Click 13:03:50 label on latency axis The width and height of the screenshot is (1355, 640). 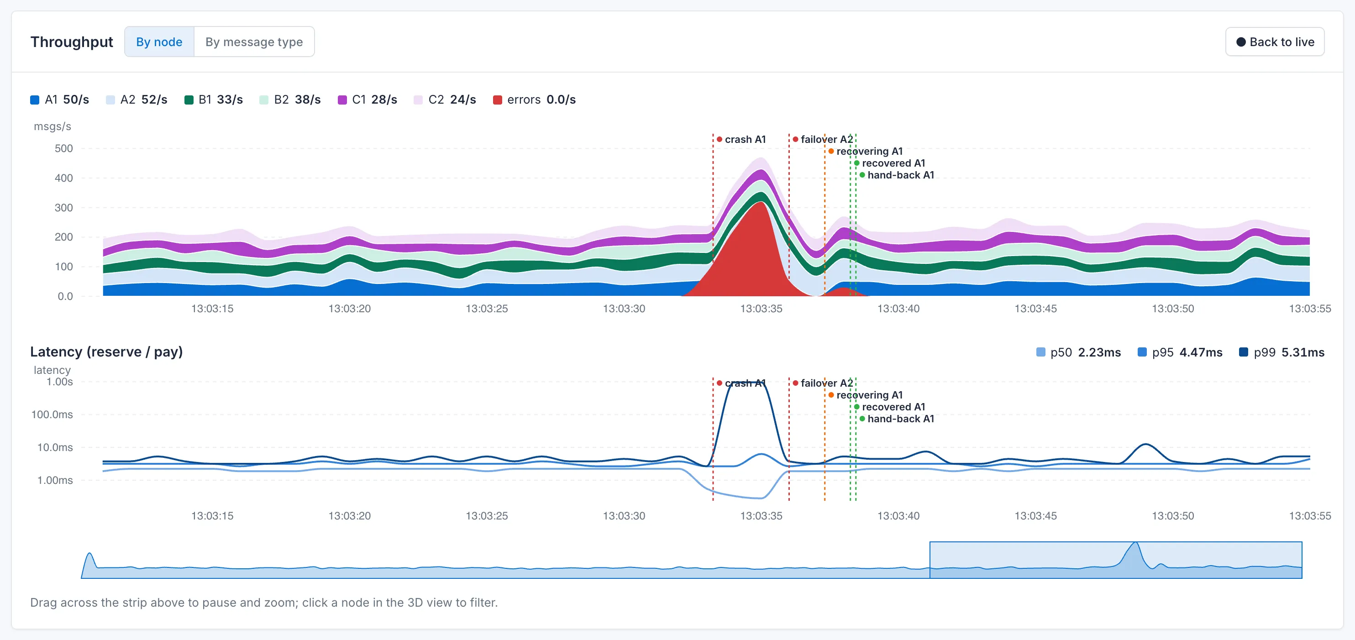[1172, 516]
